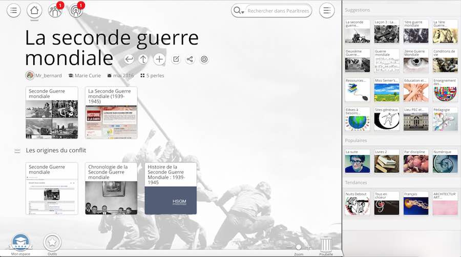This screenshot has width=461, height=257.
Task: Open popular collection La suite
Action: click(x=357, y=161)
